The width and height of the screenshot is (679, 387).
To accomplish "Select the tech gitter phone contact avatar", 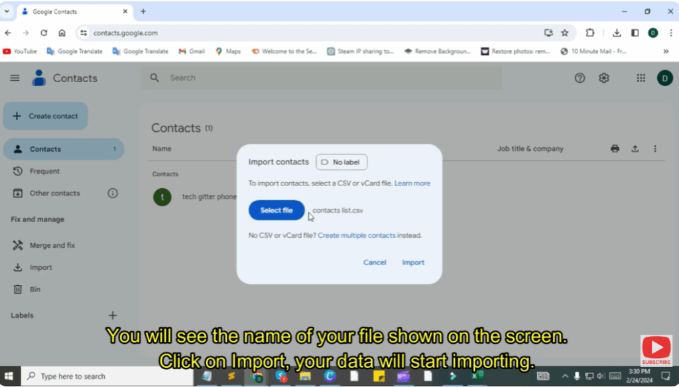I will pos(162,197).
